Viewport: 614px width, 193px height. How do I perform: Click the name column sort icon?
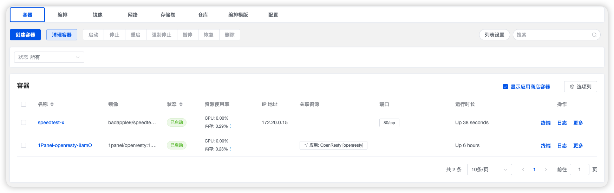[x=52, y=104]
